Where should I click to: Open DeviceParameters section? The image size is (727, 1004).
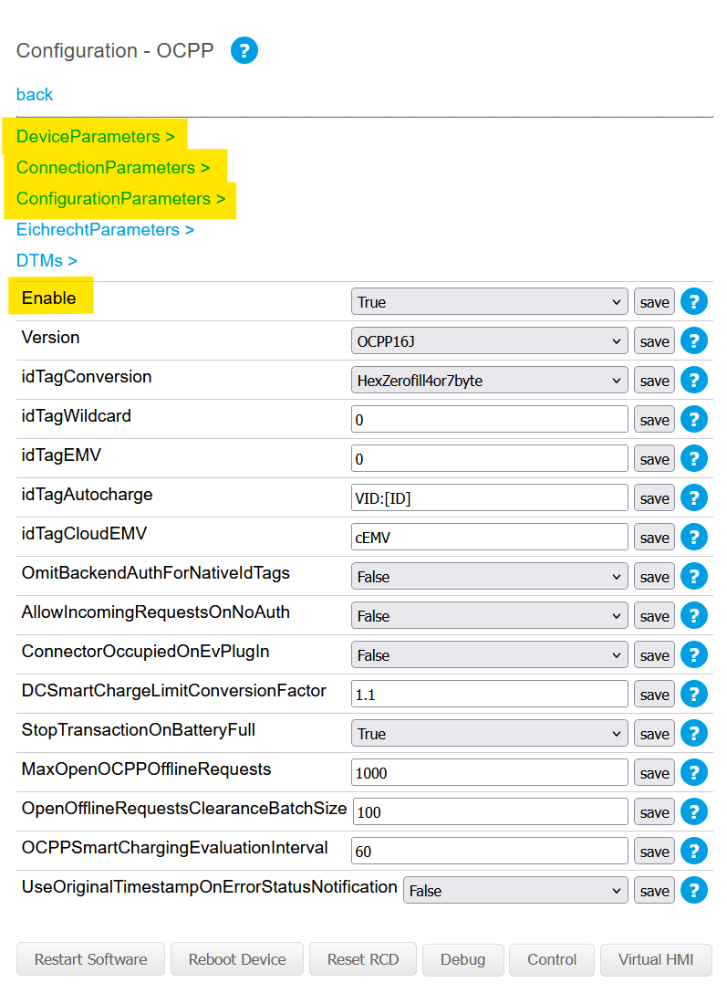pos(96,136)
